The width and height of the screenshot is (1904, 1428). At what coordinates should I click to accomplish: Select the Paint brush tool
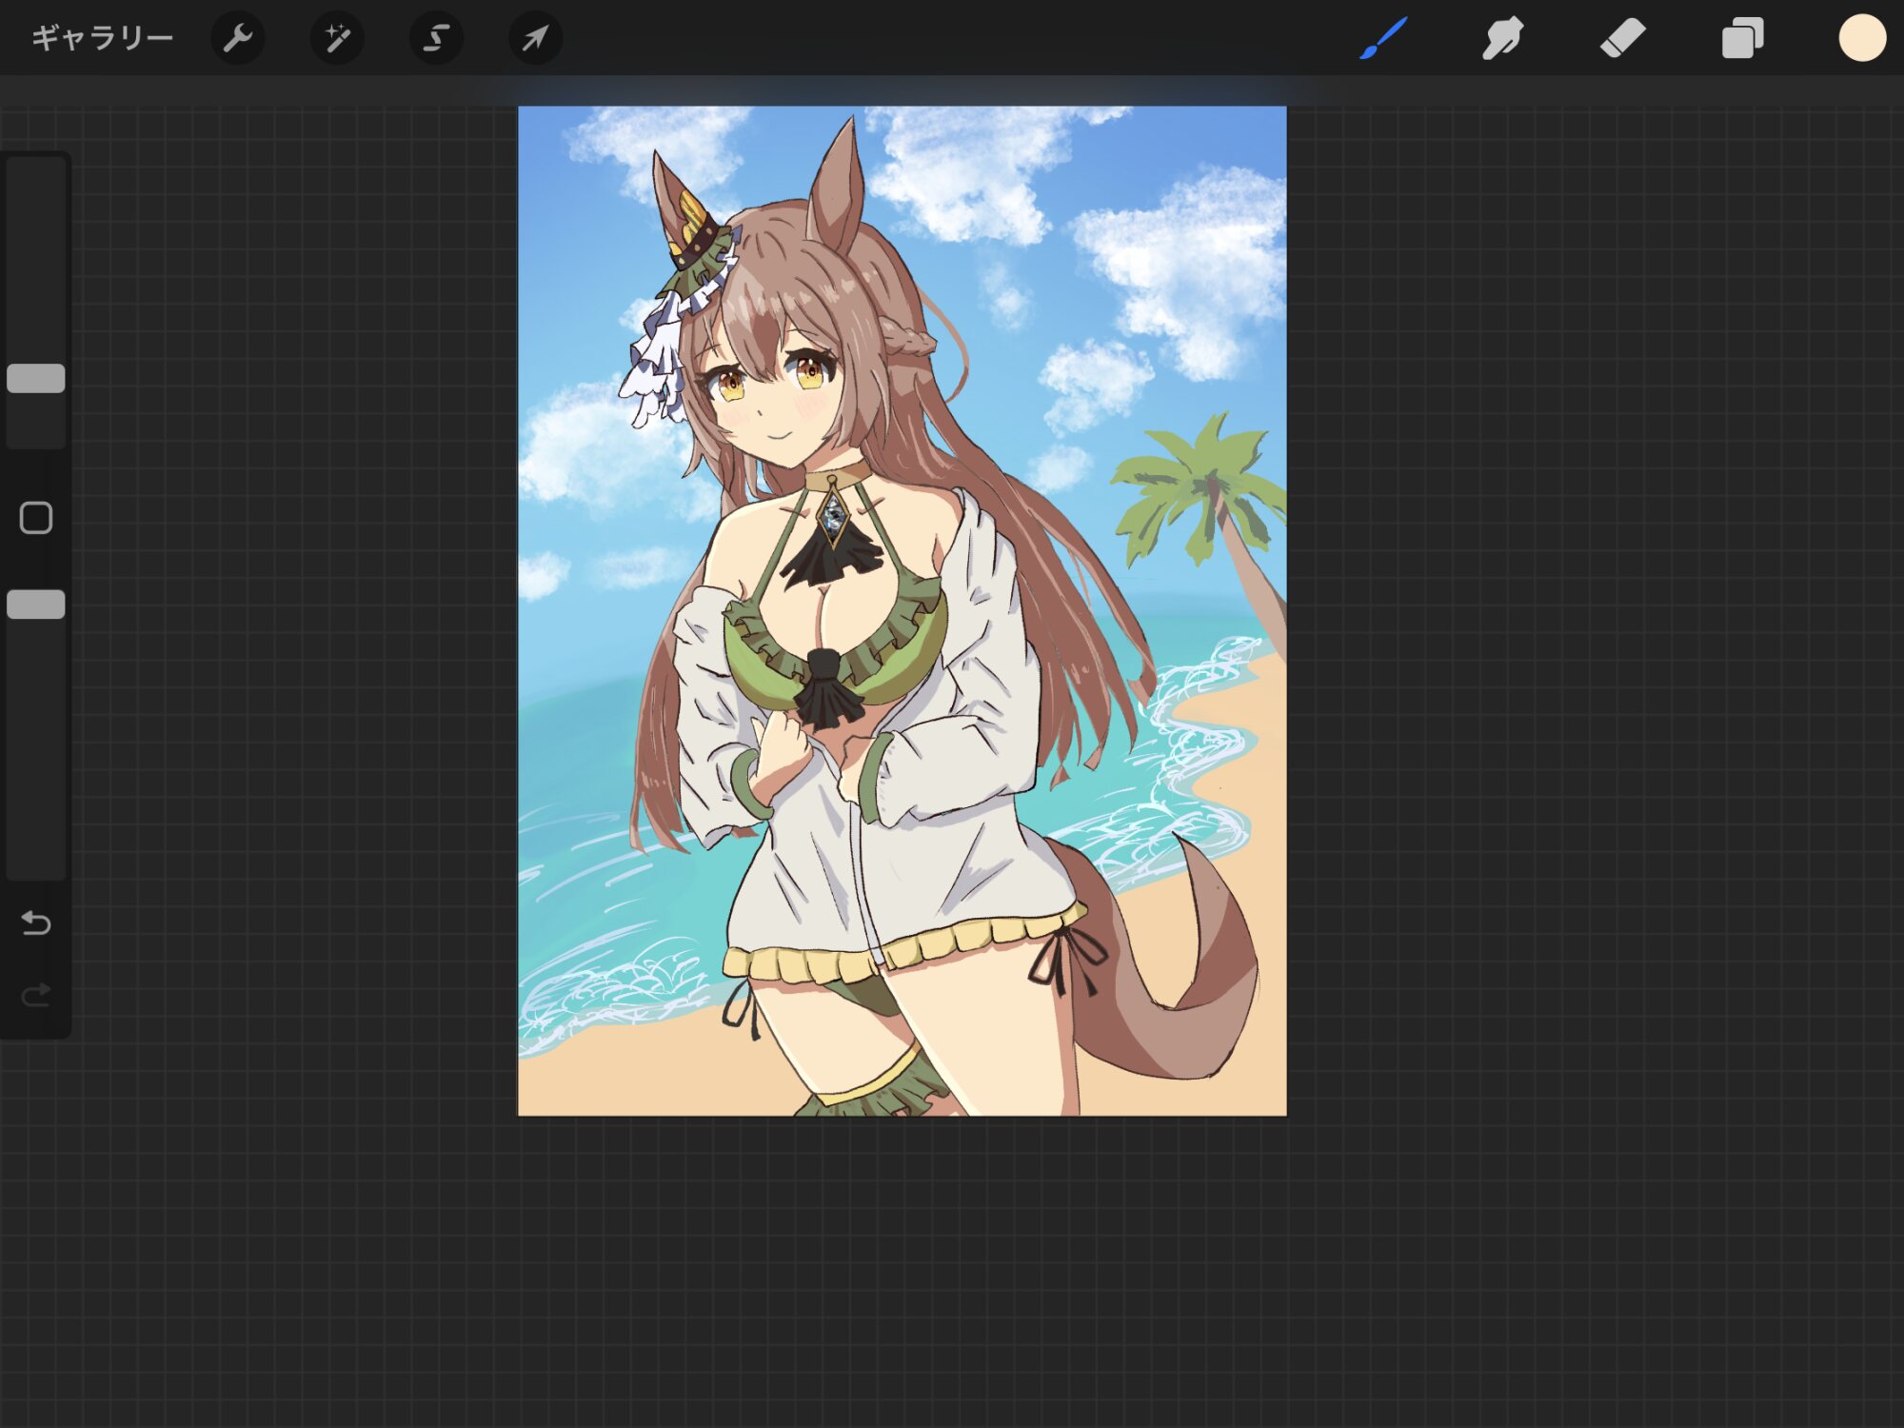pyautogui.click(x=1383, y=38)
